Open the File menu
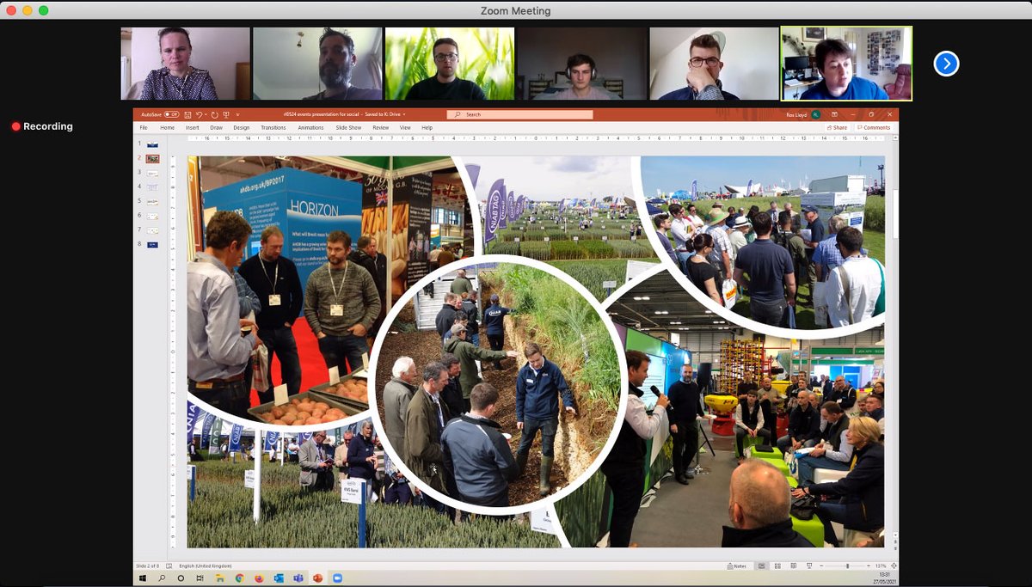Image resolution: width=1032 pixels, height=587 pixels. (x=144, y=127)
